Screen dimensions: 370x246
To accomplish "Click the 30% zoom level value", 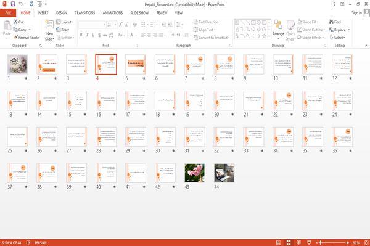I will point(356,243).
